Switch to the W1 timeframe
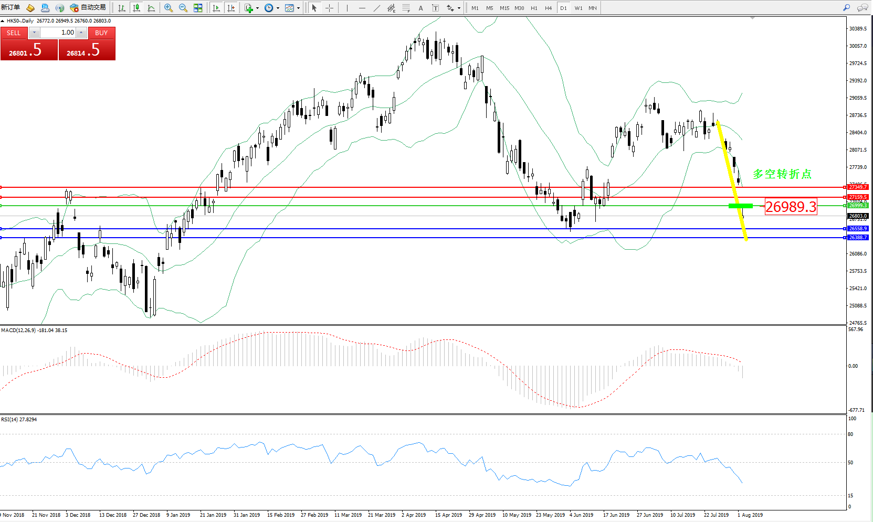Image resolution: width=873 pixels, height=522 pixels. tap(578, 8)
